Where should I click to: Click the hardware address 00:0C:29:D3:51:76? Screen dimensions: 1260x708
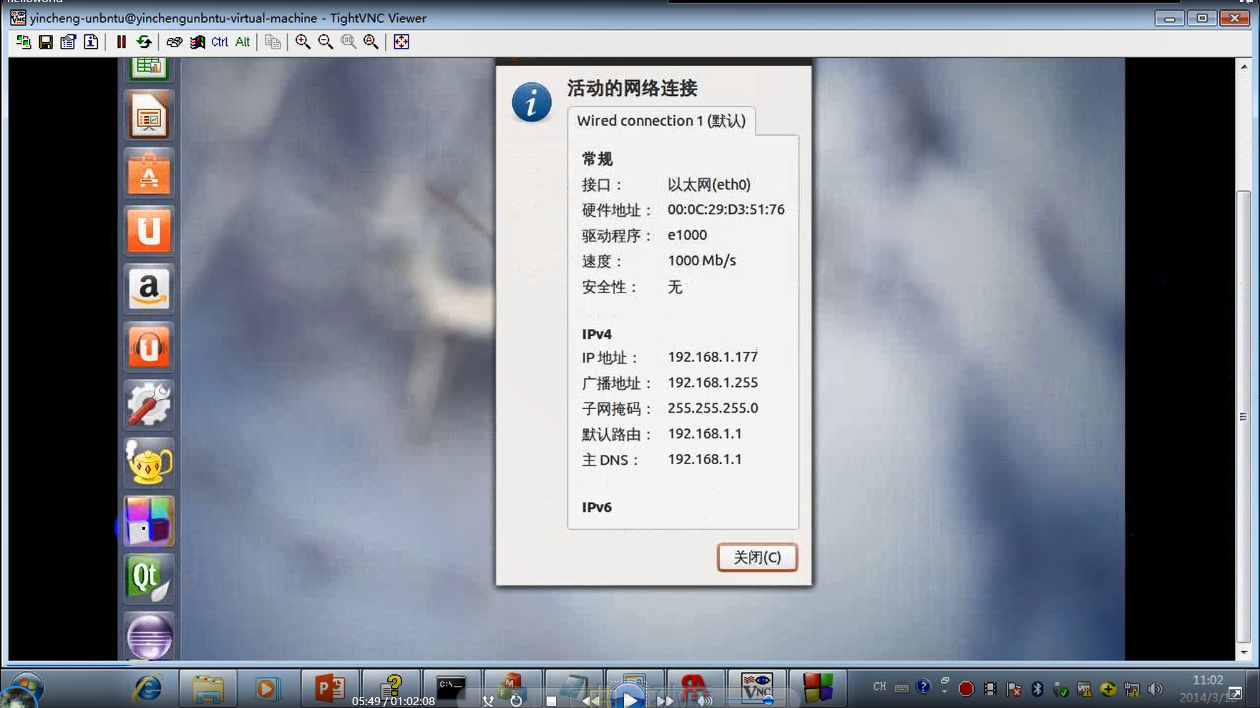(x=726, y=210)
